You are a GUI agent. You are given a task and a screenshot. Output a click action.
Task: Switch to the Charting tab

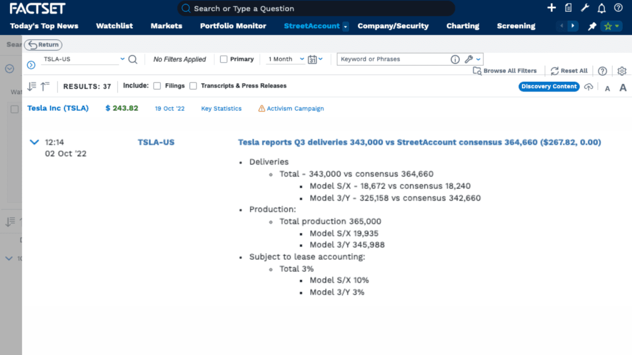point(463,26)
